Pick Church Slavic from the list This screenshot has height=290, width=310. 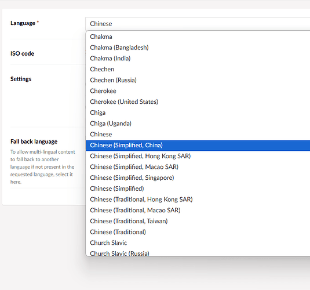198,243
